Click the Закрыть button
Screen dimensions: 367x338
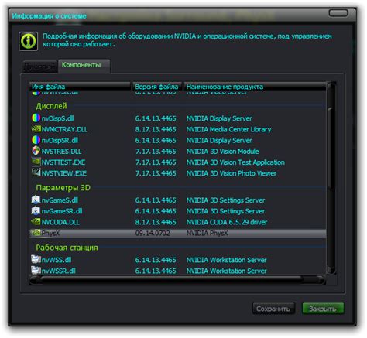(323, 309)
